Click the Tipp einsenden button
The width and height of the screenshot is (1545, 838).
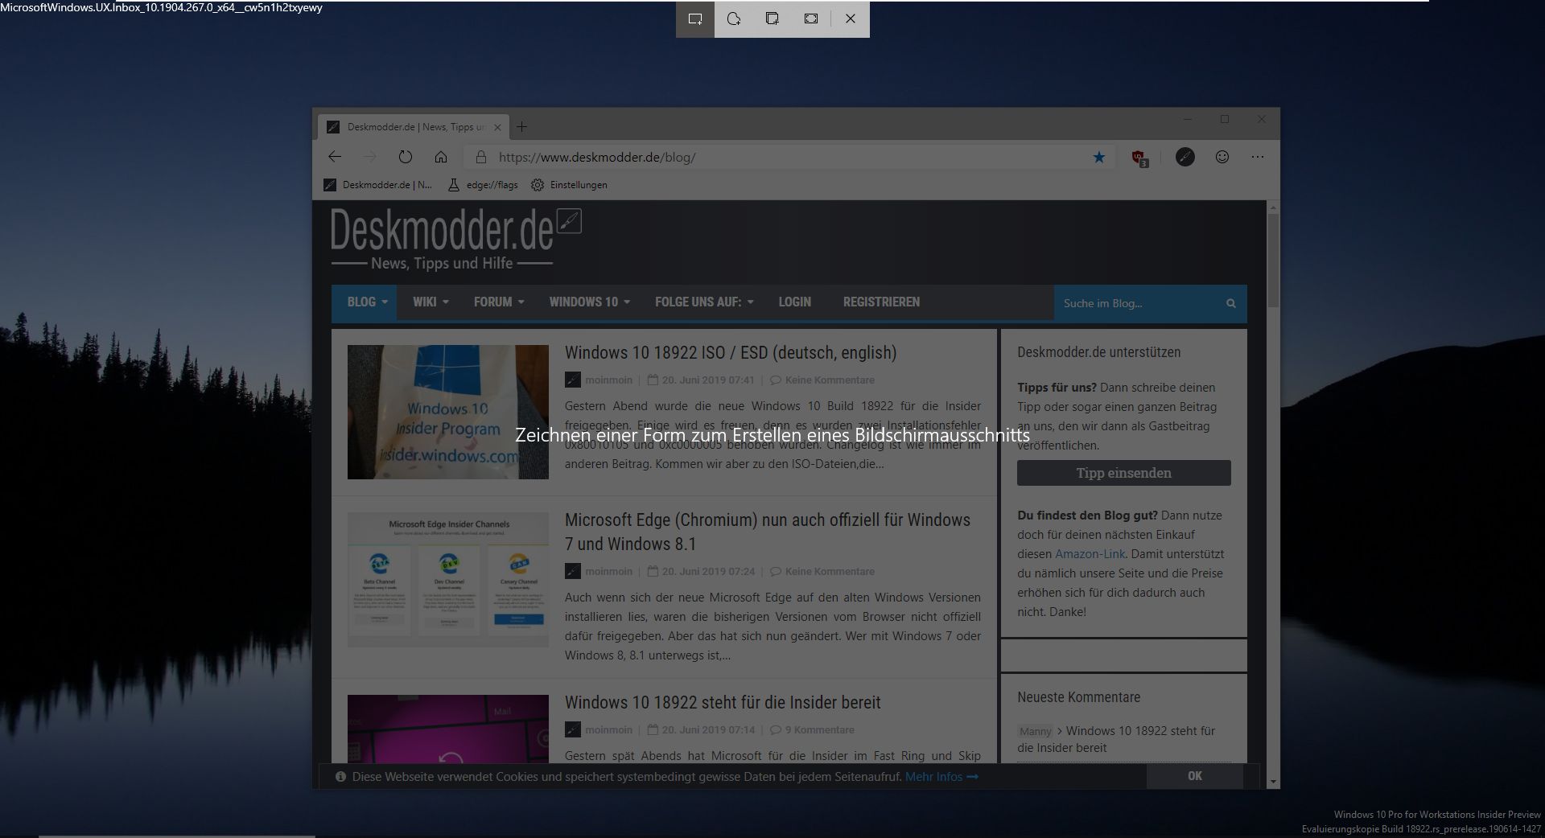pos(1124,473)
